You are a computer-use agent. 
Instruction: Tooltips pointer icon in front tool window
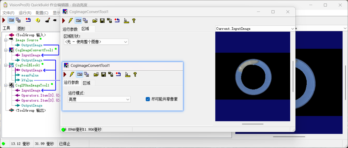[x=128, y=74]
